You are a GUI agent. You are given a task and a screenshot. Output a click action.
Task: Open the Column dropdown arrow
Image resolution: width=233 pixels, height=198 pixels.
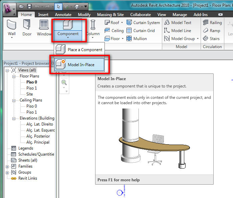coord(93,38)
